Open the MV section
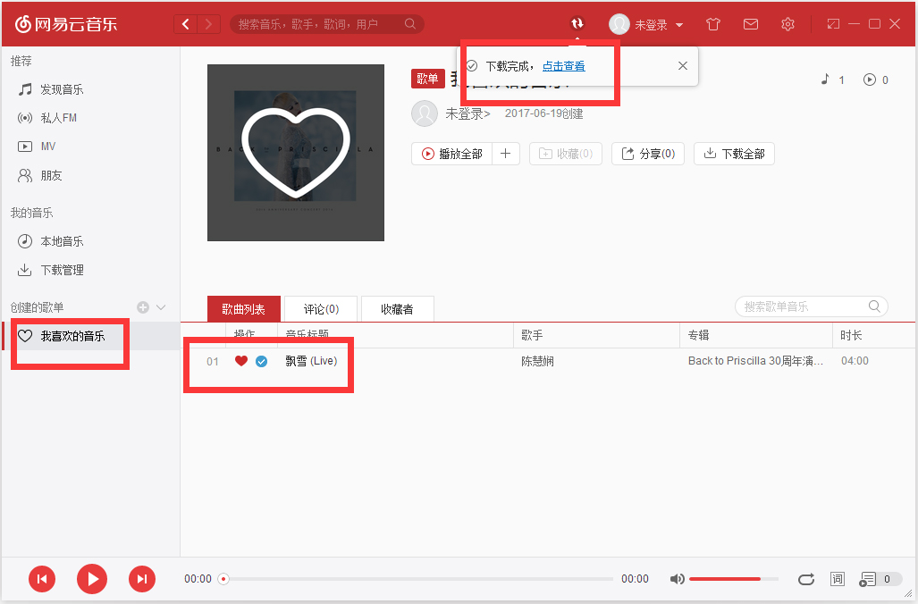The image size is (918, 604). point(56,146)
